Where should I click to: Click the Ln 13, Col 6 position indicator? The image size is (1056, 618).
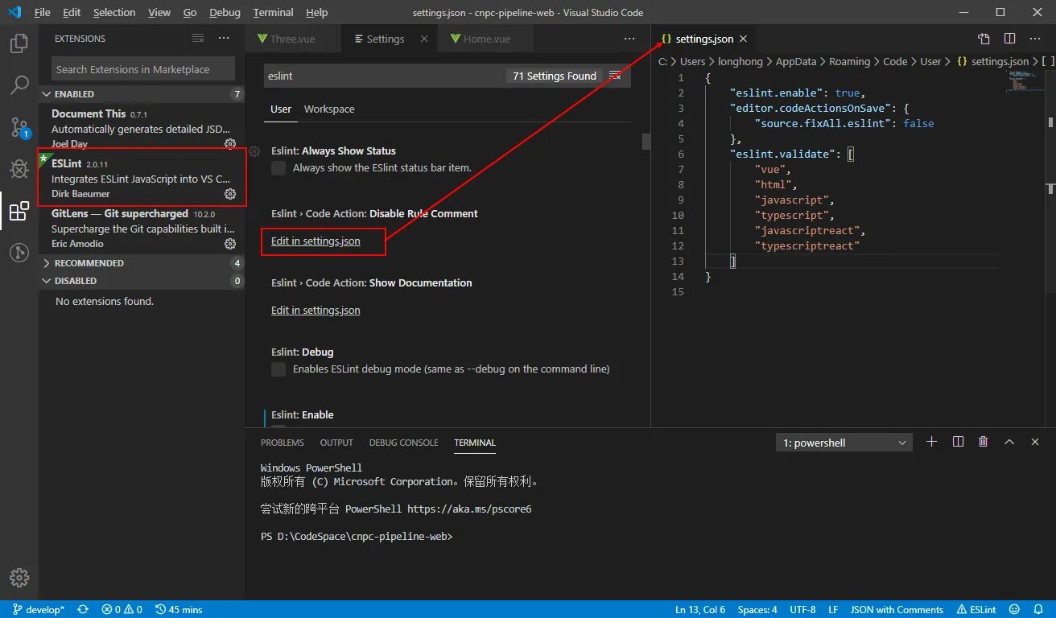tap(700, 610)
